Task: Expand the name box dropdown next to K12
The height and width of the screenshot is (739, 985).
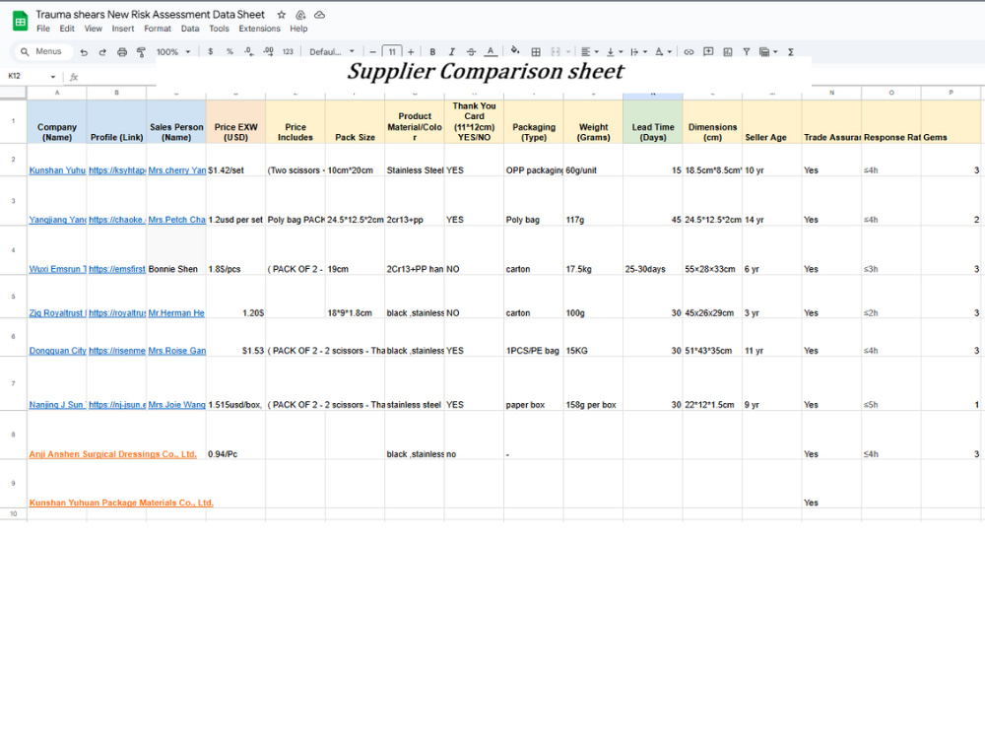Action: click(x=53, y=77)
